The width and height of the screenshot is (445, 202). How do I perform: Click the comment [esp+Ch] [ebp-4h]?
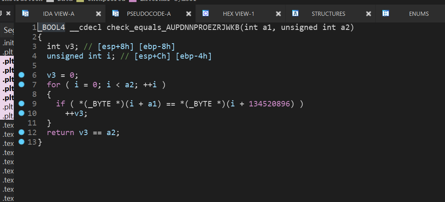point(166,56)
